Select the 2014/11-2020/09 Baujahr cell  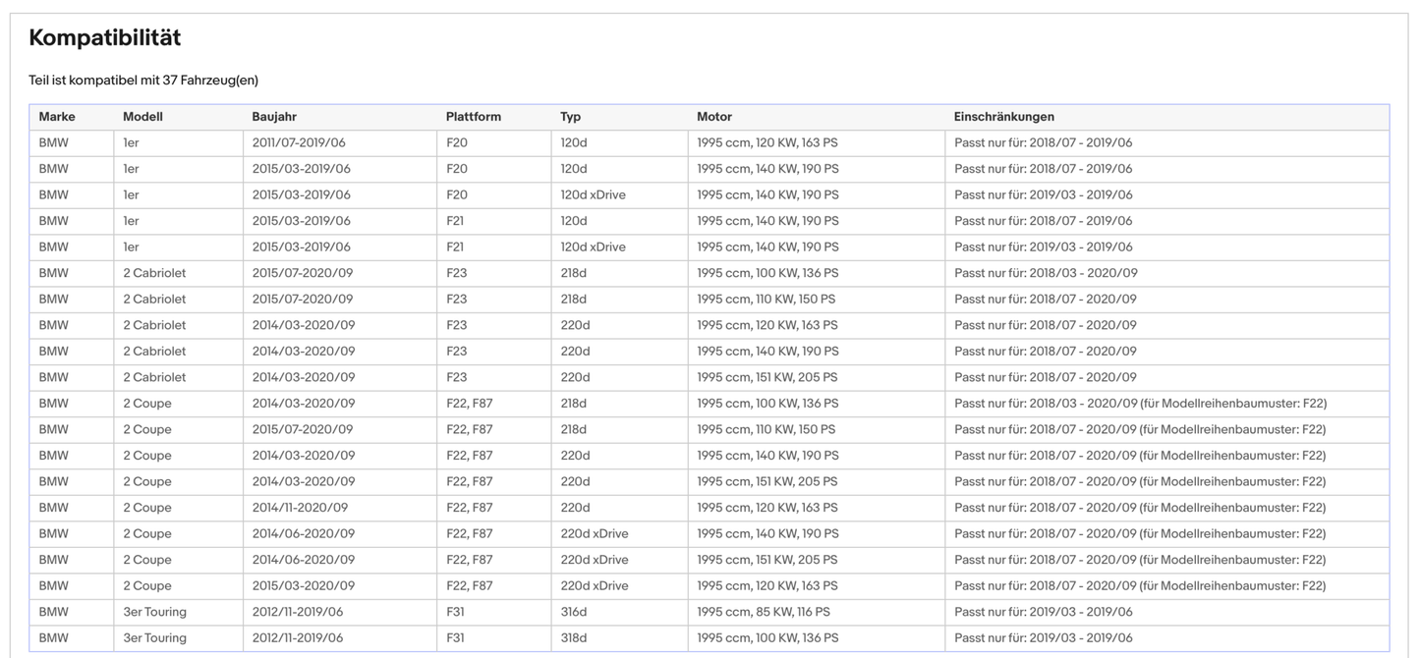[x=299, y=508]
